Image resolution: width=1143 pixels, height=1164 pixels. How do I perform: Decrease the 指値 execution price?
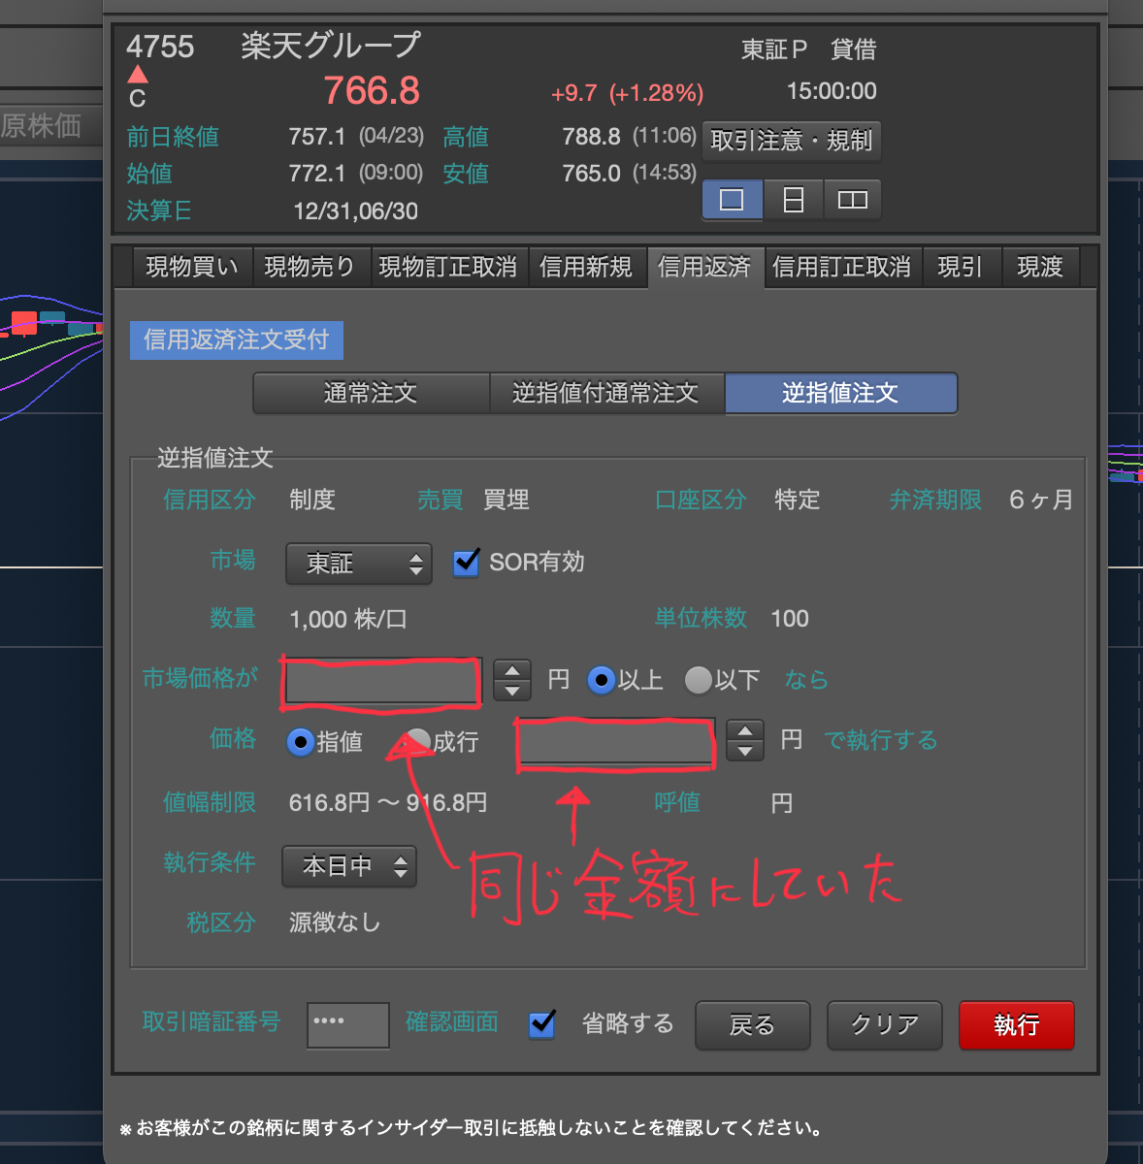pyautogui.click(x=745, y=752)
